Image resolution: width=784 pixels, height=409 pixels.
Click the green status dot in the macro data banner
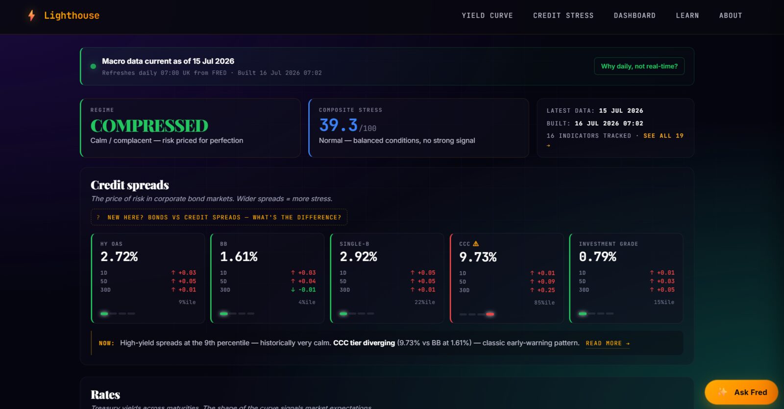[x=93, y=66]
